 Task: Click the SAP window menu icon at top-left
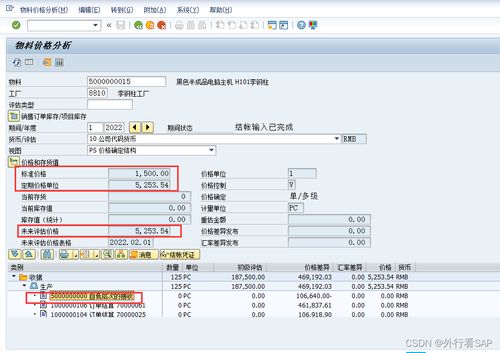[10, 8]
